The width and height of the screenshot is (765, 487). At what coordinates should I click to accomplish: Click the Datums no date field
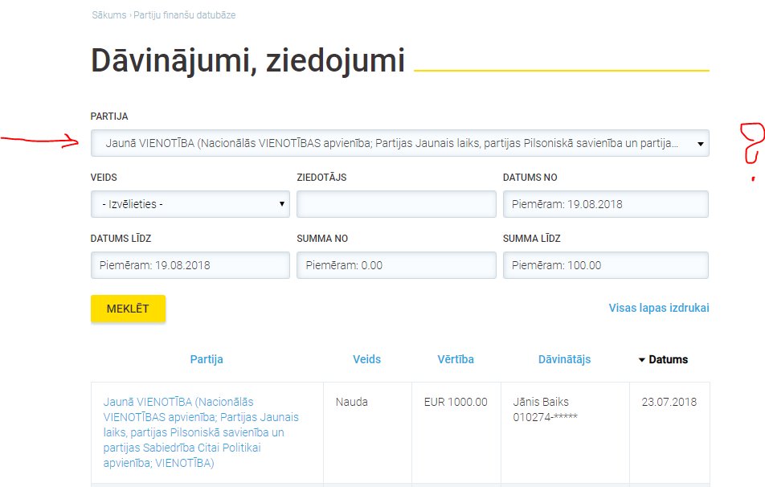(x=605, y=204)
